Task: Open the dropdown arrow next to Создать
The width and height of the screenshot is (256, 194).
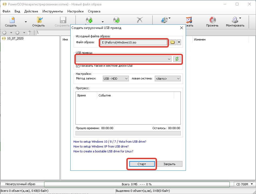Action: 26,22
